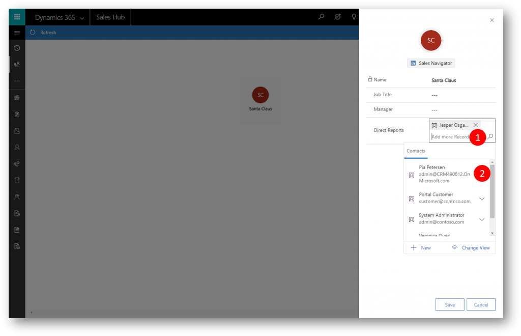Open search magnifier in top bar

pos(321,17)
